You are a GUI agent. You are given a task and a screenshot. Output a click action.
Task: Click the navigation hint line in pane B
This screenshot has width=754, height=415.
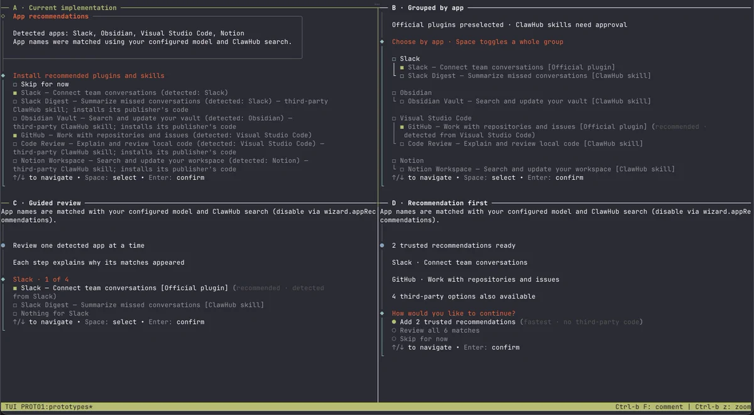pyautogui.click(x=488, y=177)
